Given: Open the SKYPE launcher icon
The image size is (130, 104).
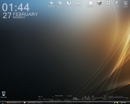Looking at the screenshot, I should coord(60,4).
